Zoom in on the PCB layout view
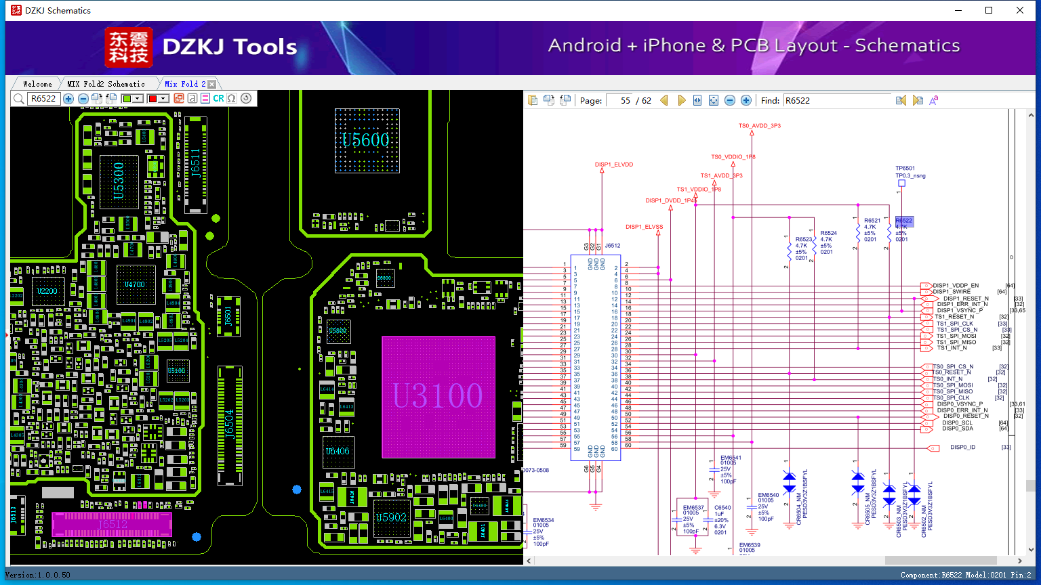 [68, 99]
